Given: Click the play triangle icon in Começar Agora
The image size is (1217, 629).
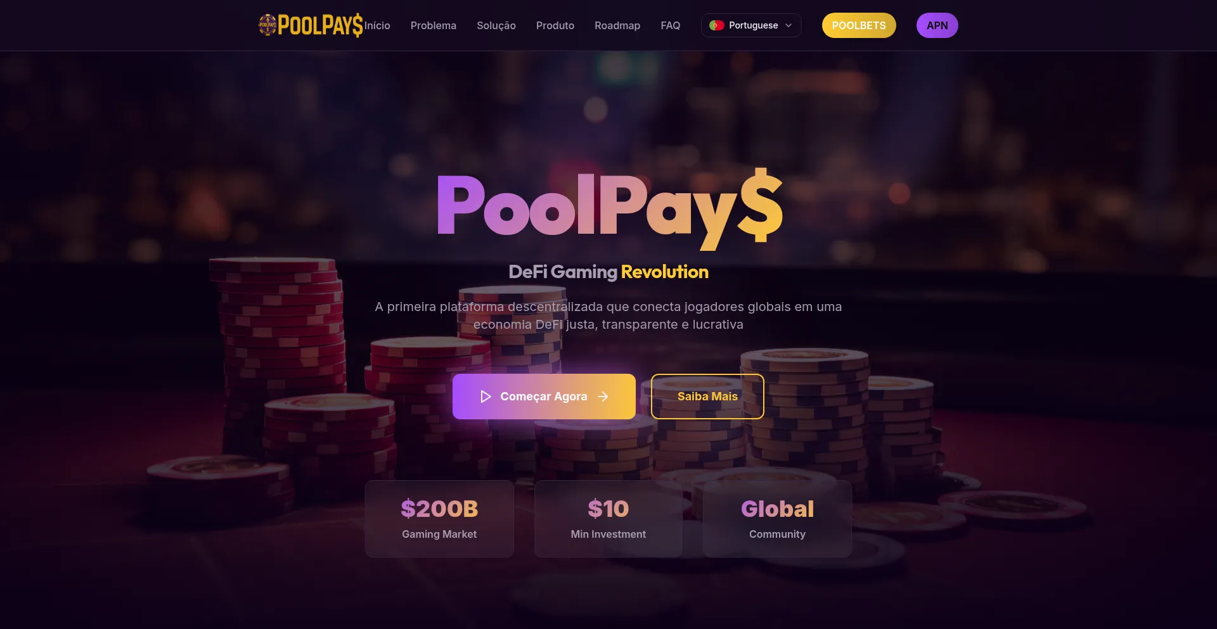Looking at the screenshot, I should [486, 397].
